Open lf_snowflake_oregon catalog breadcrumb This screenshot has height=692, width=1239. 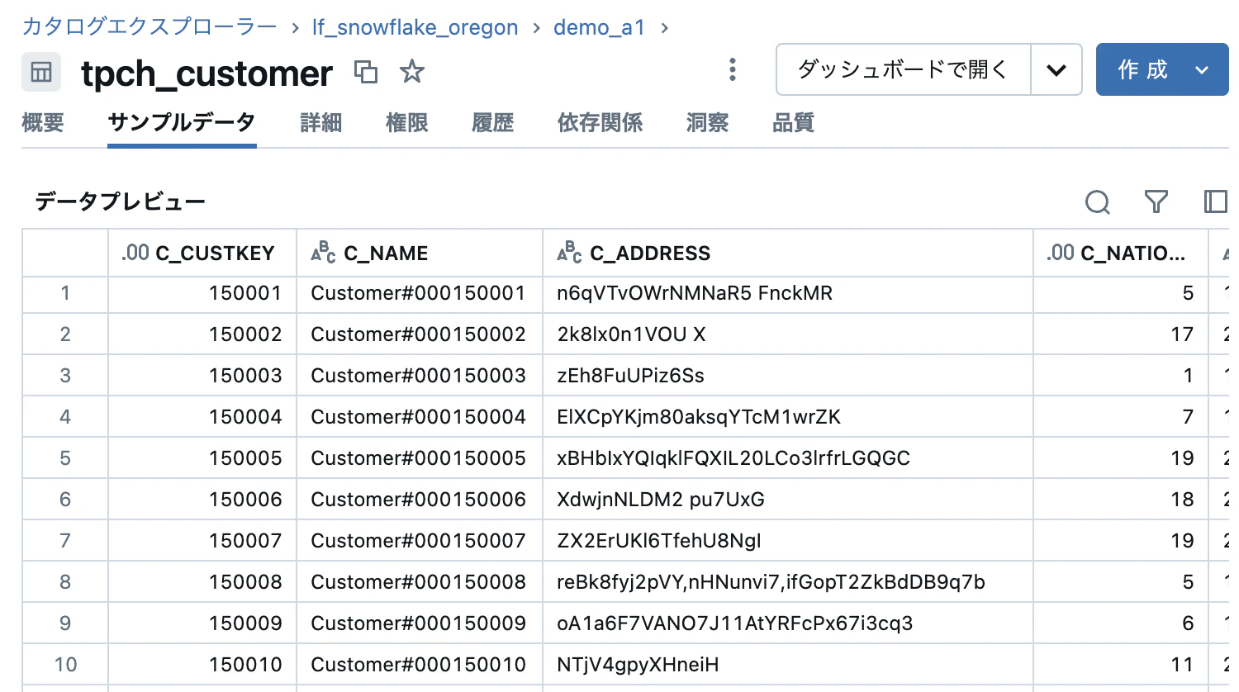[x=415, y=27]
